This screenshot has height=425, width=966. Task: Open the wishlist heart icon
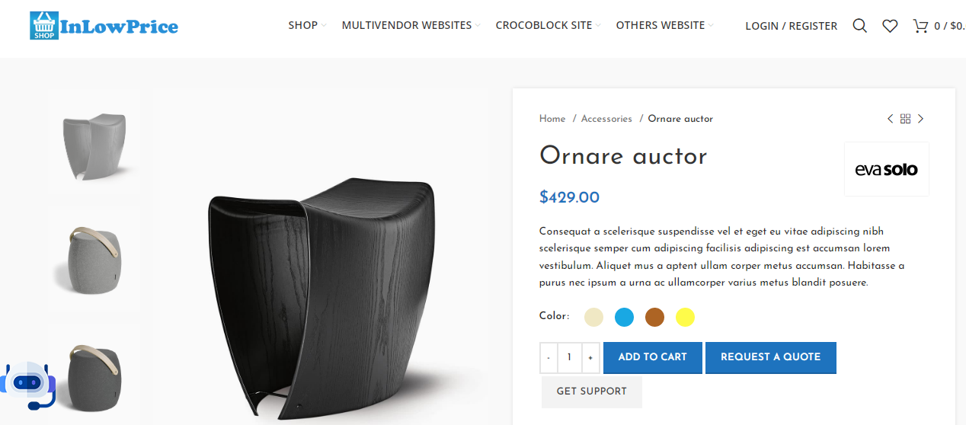coord(890,26)
